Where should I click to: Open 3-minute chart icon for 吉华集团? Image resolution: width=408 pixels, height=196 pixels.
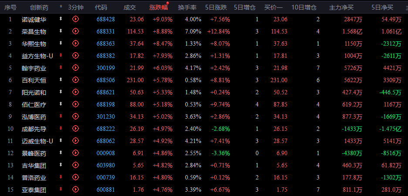coord(75,165)
